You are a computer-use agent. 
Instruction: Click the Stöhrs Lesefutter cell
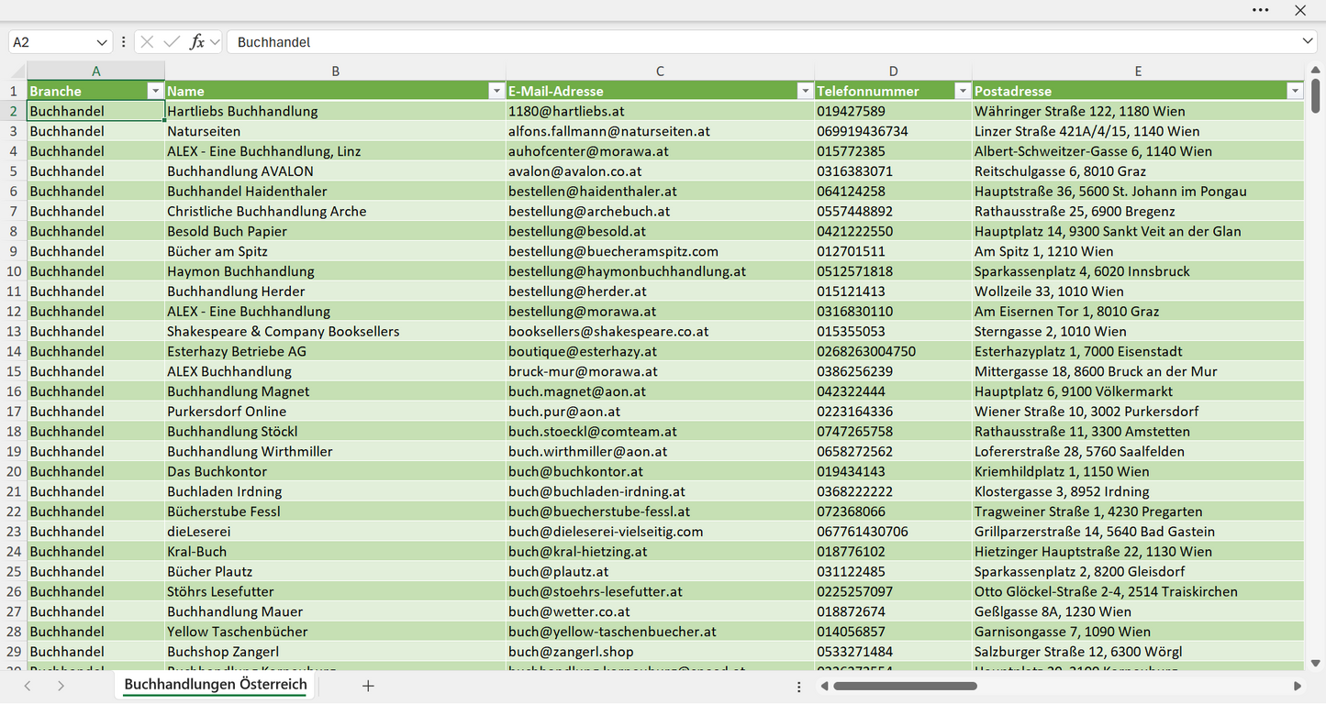(336, 592)
